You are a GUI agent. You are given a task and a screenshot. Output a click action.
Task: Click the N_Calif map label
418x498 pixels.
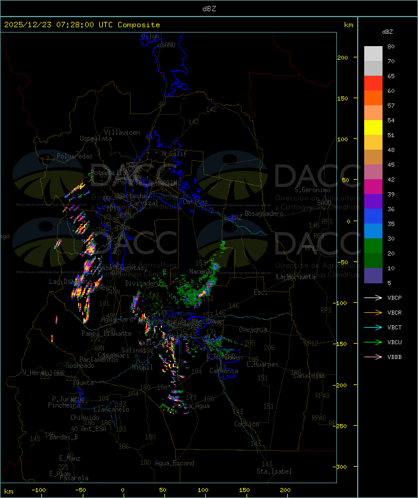(x=174, y=154)
